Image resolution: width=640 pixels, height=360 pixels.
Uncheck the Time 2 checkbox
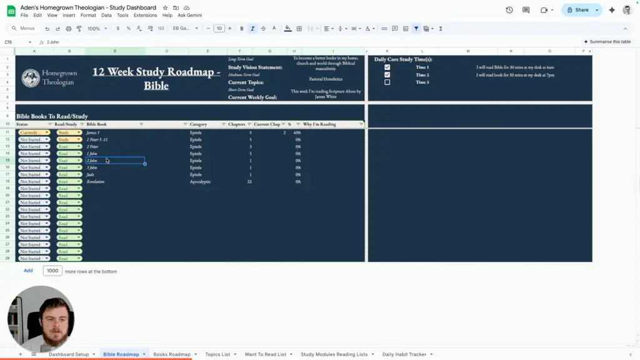[x=387, y=74]
